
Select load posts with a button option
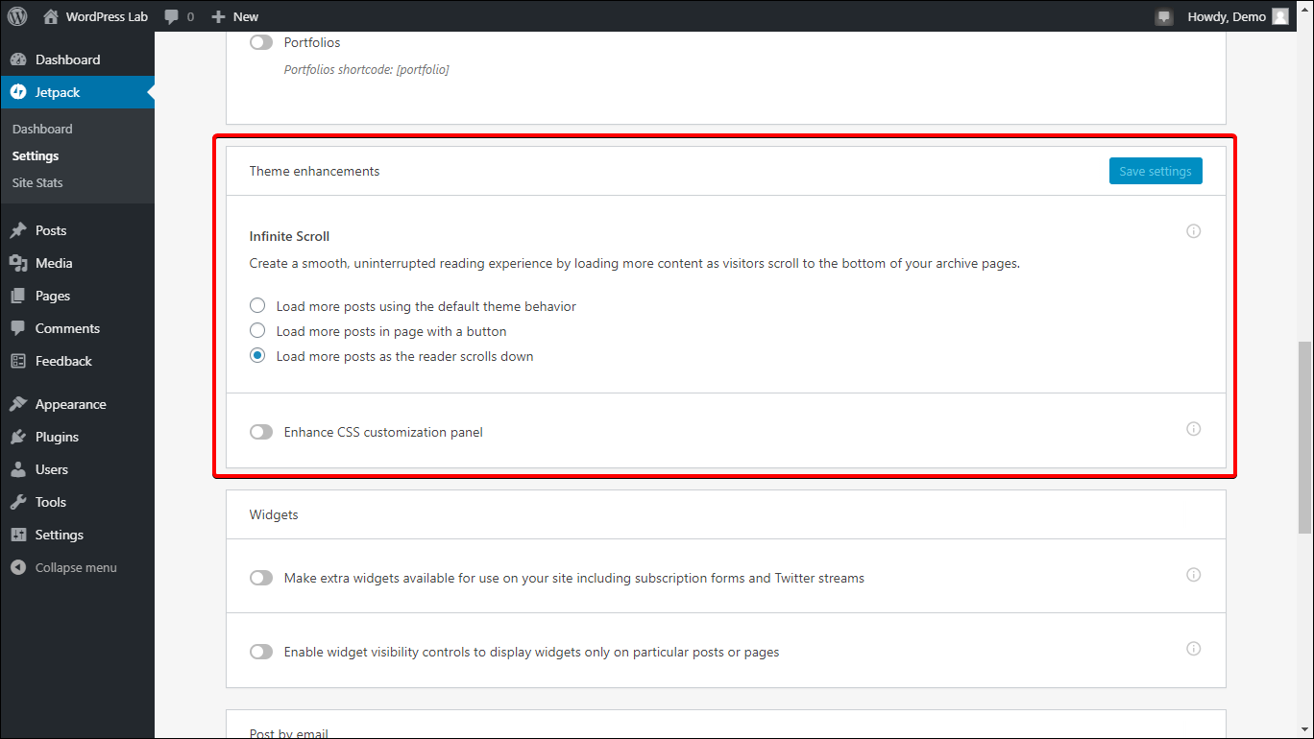257,330
